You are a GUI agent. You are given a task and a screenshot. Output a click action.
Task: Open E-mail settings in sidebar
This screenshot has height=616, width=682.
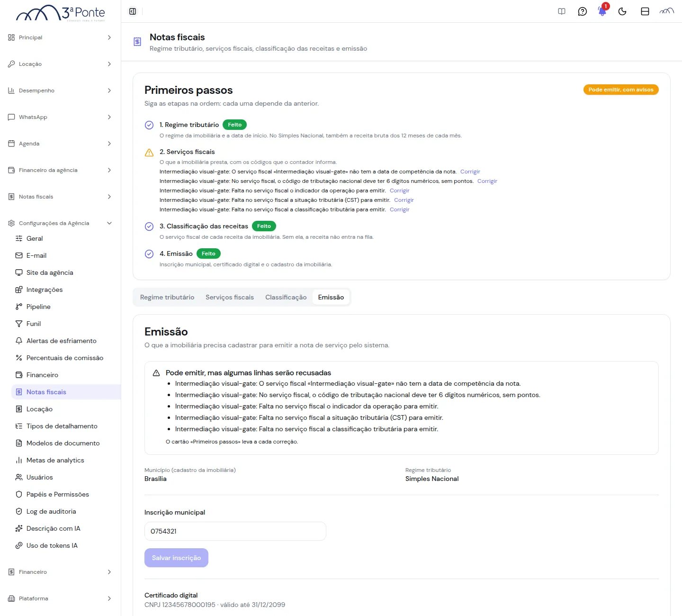(x=66, y=255)
